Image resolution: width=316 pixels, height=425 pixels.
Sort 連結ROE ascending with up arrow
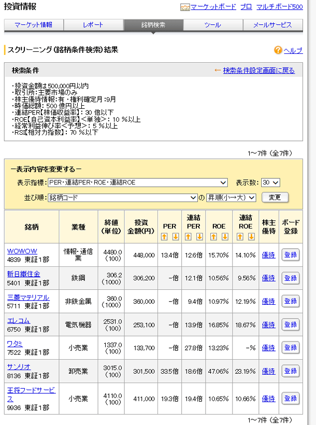[x=240, y=237]
